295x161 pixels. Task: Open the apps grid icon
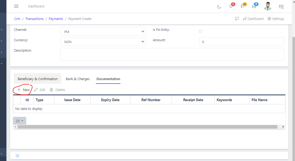pyautogui.click(x=281, y=6)
